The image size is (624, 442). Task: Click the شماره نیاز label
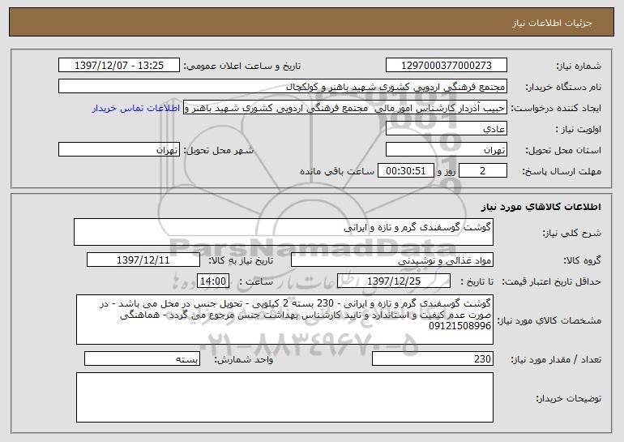pyautogui.click(x=579, y=67)
